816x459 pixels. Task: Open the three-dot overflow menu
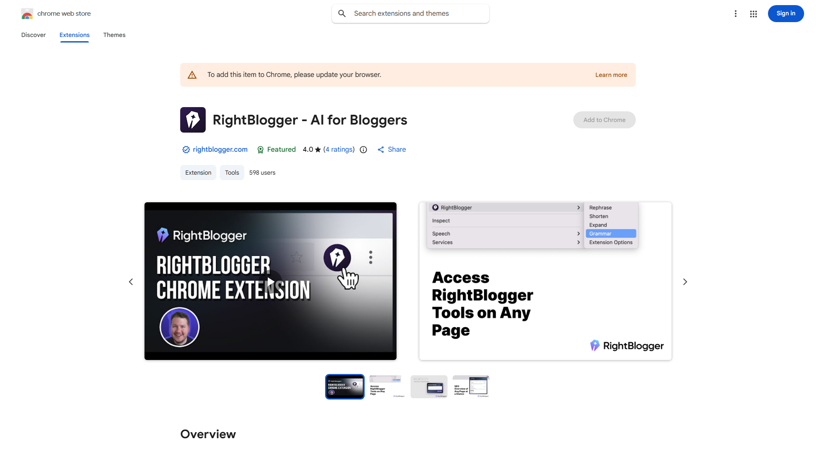736,13
